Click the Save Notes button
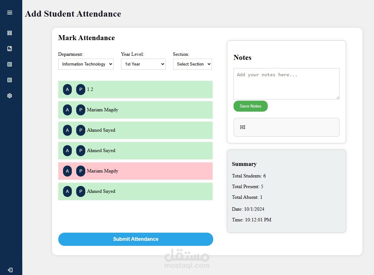This screenshot has width=374, height=275. (x=250, y=106)
